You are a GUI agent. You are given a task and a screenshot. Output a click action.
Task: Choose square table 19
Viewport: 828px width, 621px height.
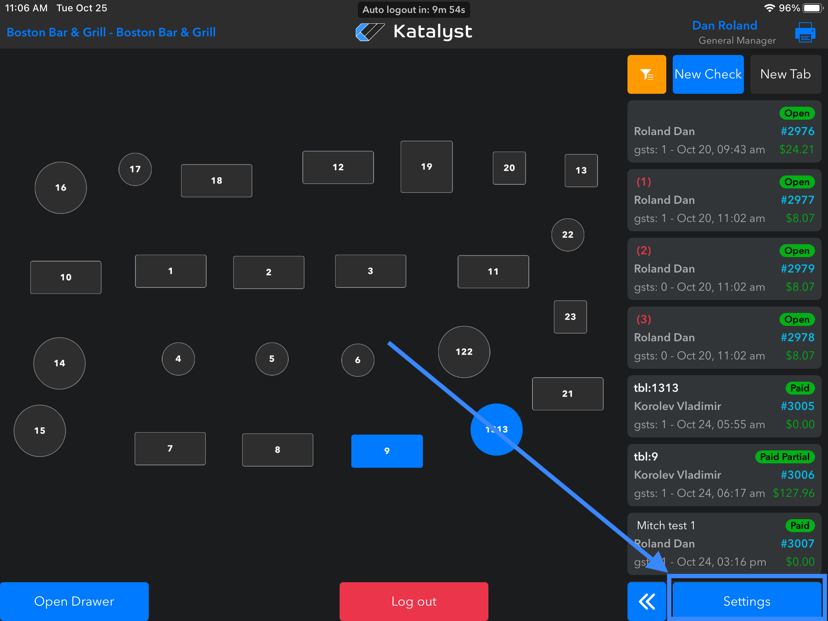(426, 167)
